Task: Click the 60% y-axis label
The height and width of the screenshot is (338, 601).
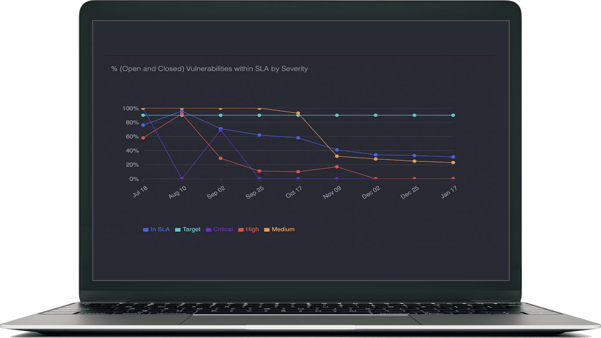Action: pyautogui.click(x=132, y=137)
